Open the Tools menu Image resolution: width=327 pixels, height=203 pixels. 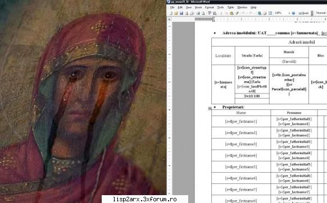220,7
